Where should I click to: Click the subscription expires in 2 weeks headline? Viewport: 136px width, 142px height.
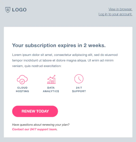pos(59,45)
